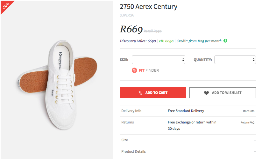Open the Size dropdown
The image size is (262, 159).
pos(159,60)
